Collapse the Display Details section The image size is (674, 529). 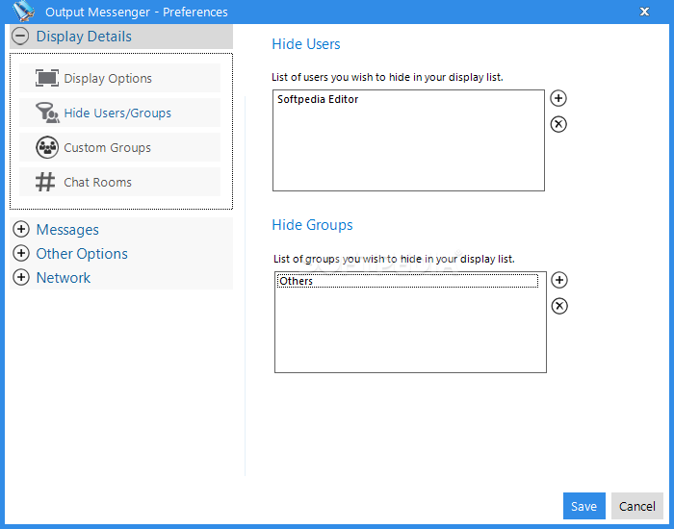pos(20,37)
